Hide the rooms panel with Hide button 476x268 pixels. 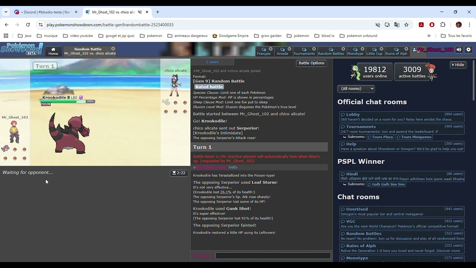[x=458, y=65]
